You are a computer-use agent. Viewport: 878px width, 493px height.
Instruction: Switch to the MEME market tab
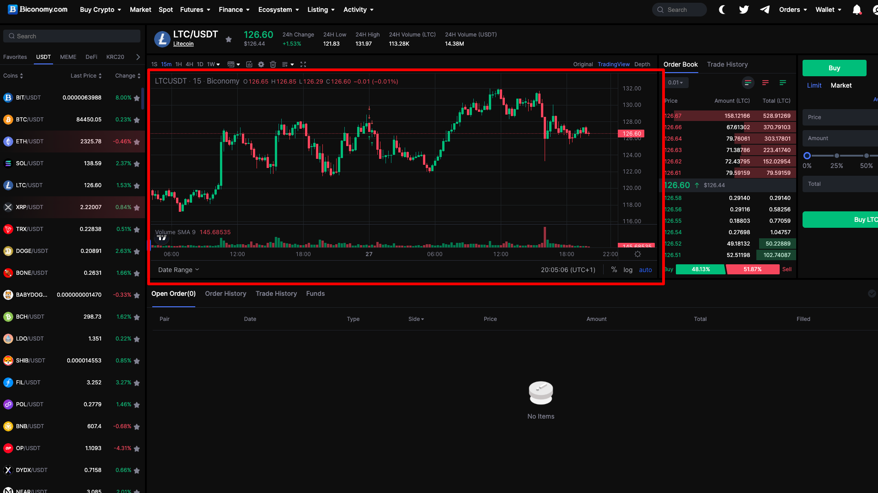click(68, 57)
